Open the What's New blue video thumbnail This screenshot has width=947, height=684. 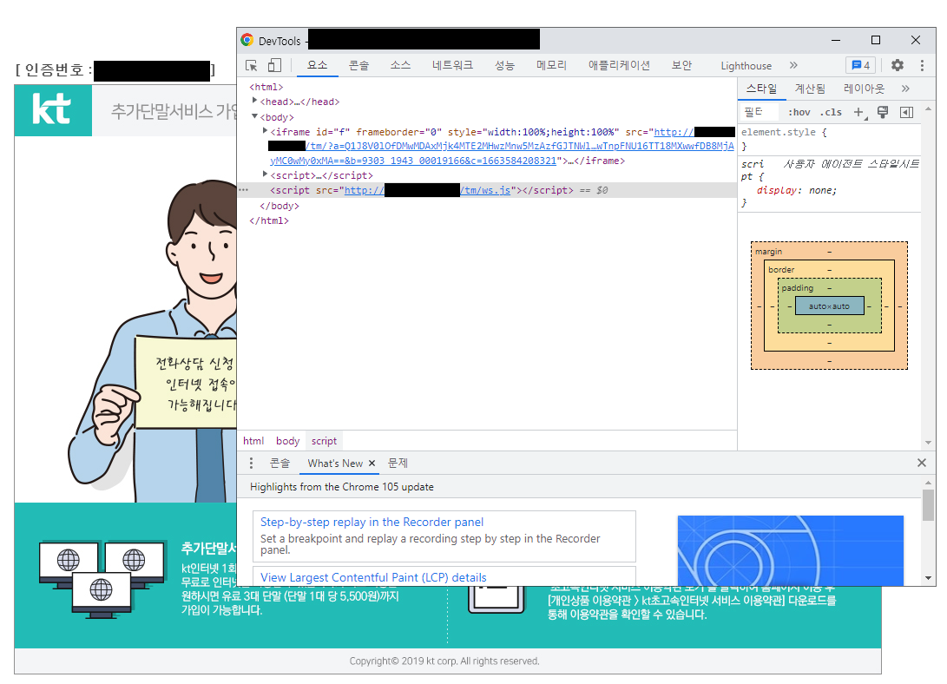click(790, 550)
